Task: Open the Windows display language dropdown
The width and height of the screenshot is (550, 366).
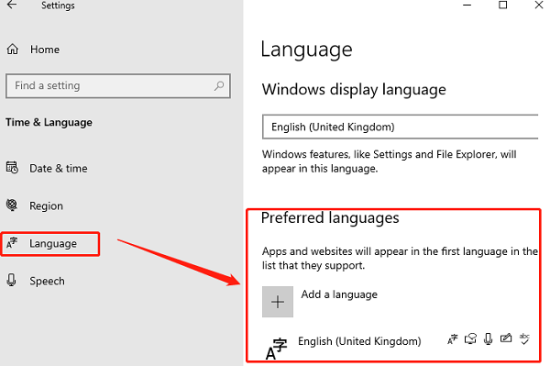Action: click(400, 127)
